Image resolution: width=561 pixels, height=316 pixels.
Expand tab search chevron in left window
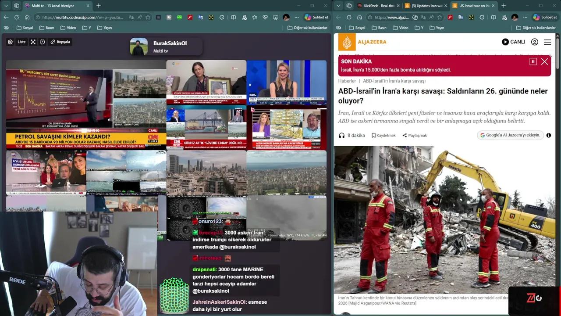tap(6, 6)
